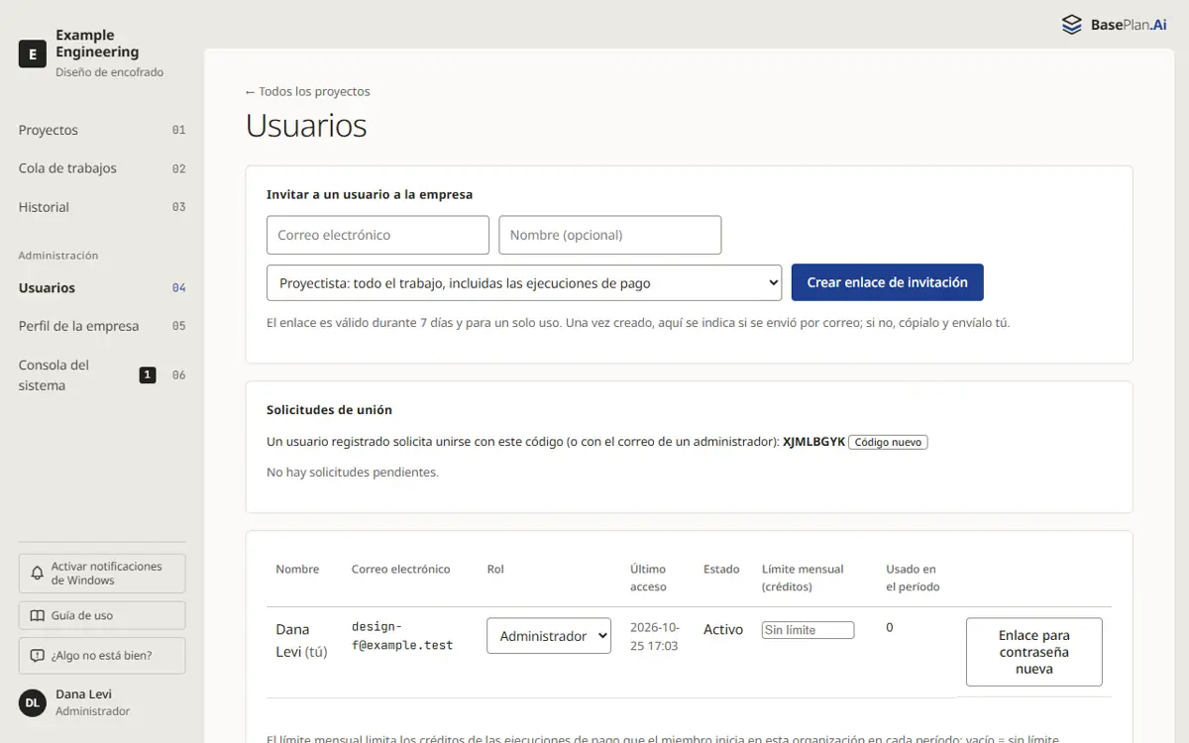Go to Cola de trabajos
The height and width of the screenshot is (743, 1189).
[102, 168]
